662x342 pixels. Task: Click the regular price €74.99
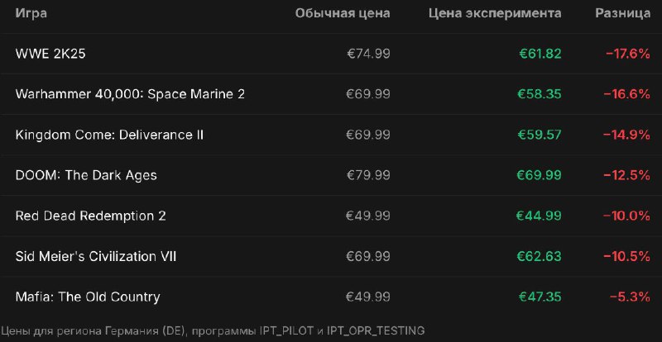pos(368,54)
